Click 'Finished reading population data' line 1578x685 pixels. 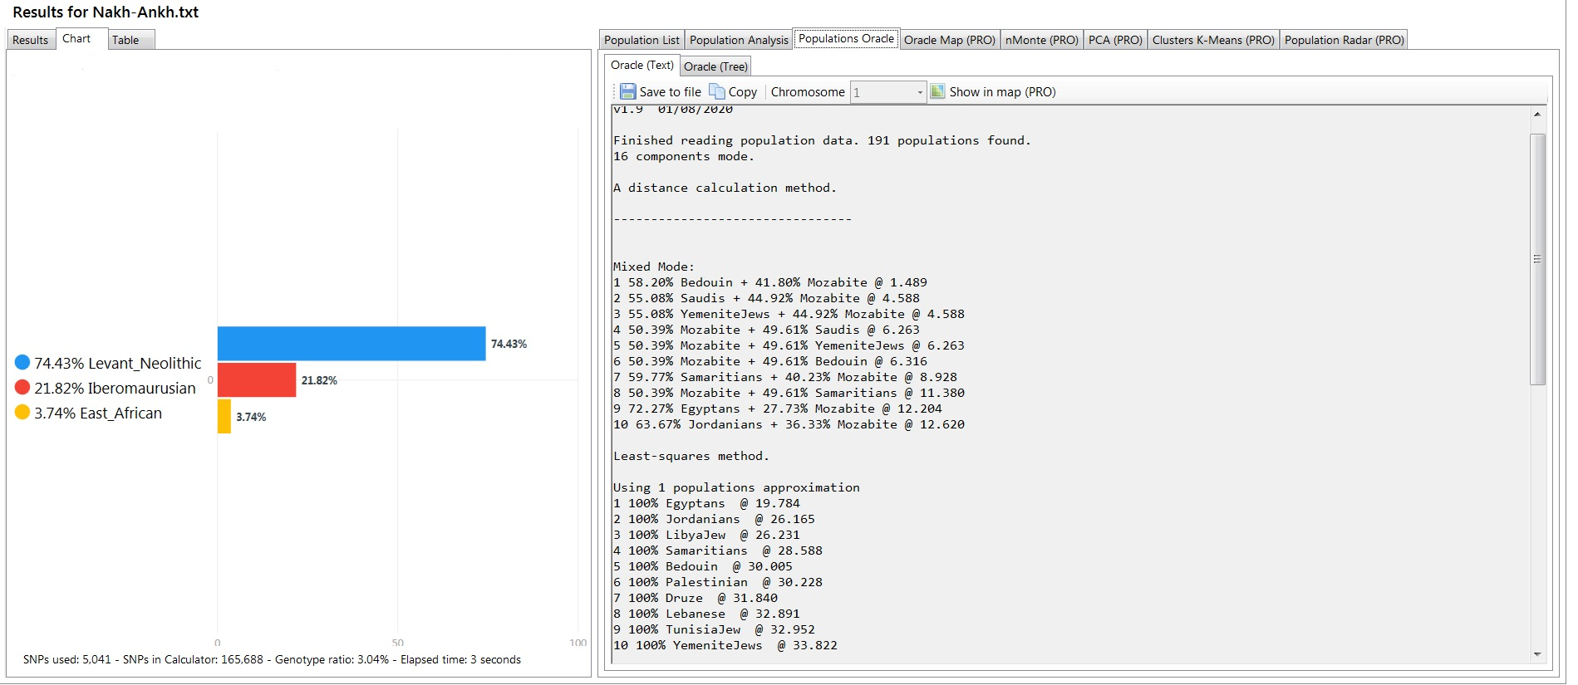(822, 140)
